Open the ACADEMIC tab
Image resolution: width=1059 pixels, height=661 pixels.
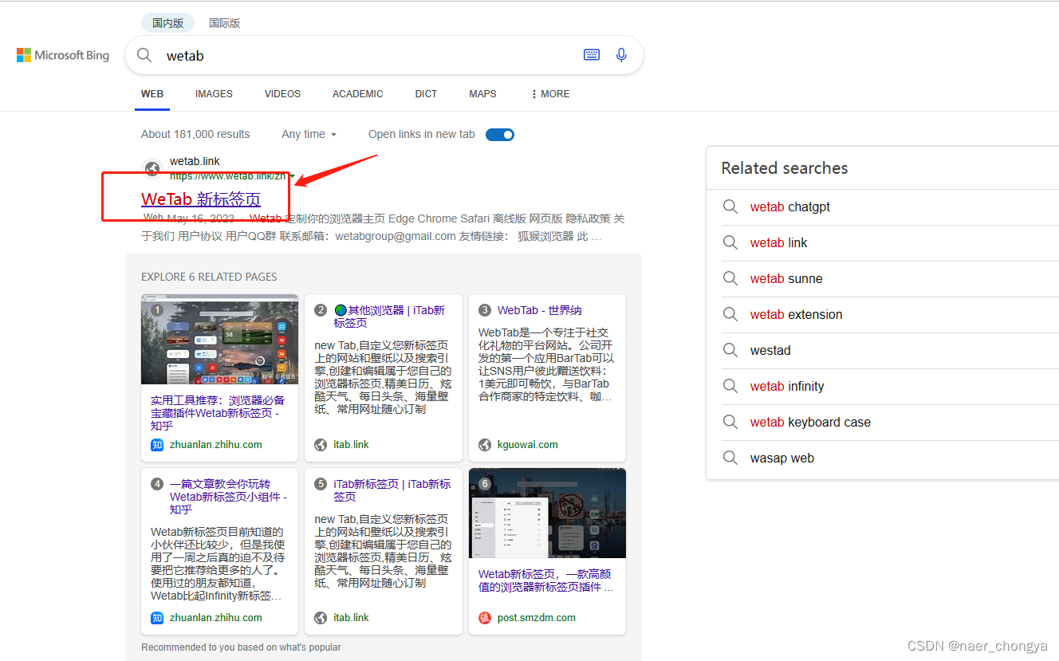(x=358, y=93)
